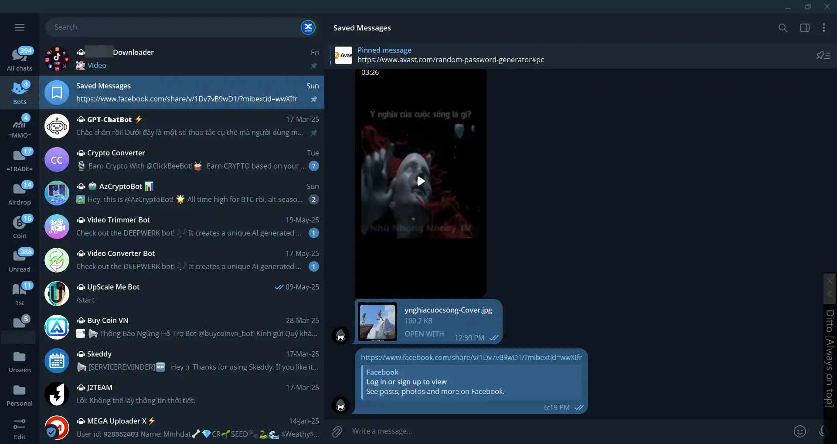Play the 03:26 video message
837x444 pixels.
[420, 181]
